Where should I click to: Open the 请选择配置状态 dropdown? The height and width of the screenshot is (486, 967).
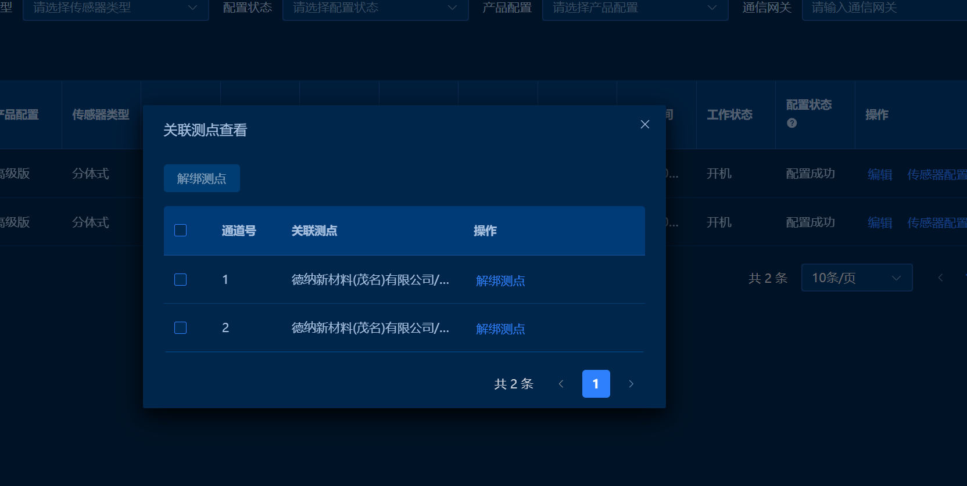(x=375, y=8)
